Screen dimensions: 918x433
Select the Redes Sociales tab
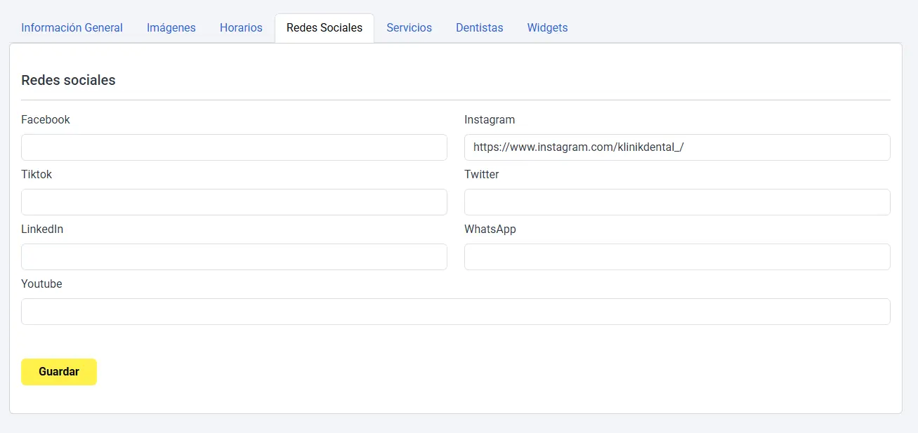[x=324, y=28]
